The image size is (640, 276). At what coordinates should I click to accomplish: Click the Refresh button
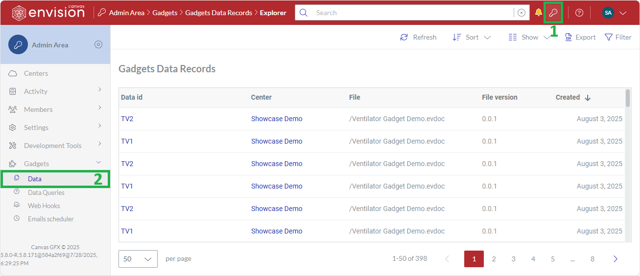[x=418, y=37]
